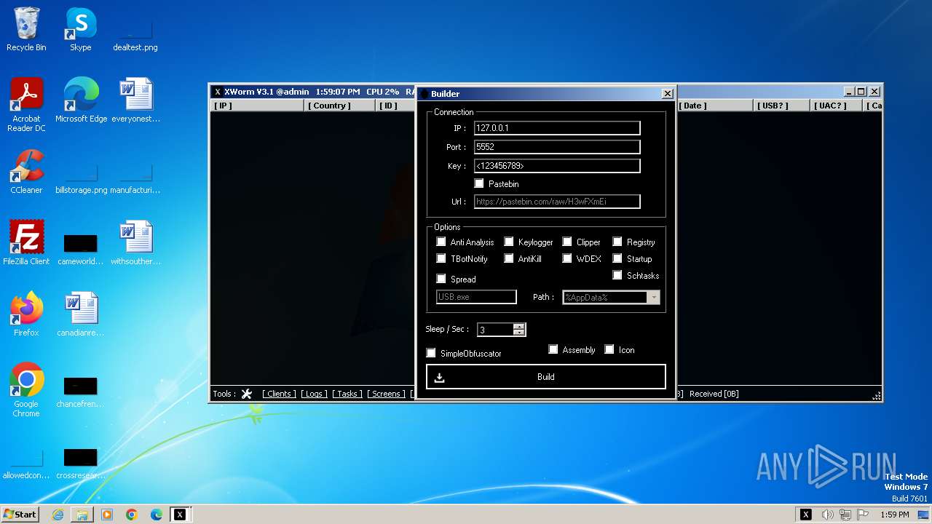
Task: Click the Received [0B] status text
Action: [714, 394]
